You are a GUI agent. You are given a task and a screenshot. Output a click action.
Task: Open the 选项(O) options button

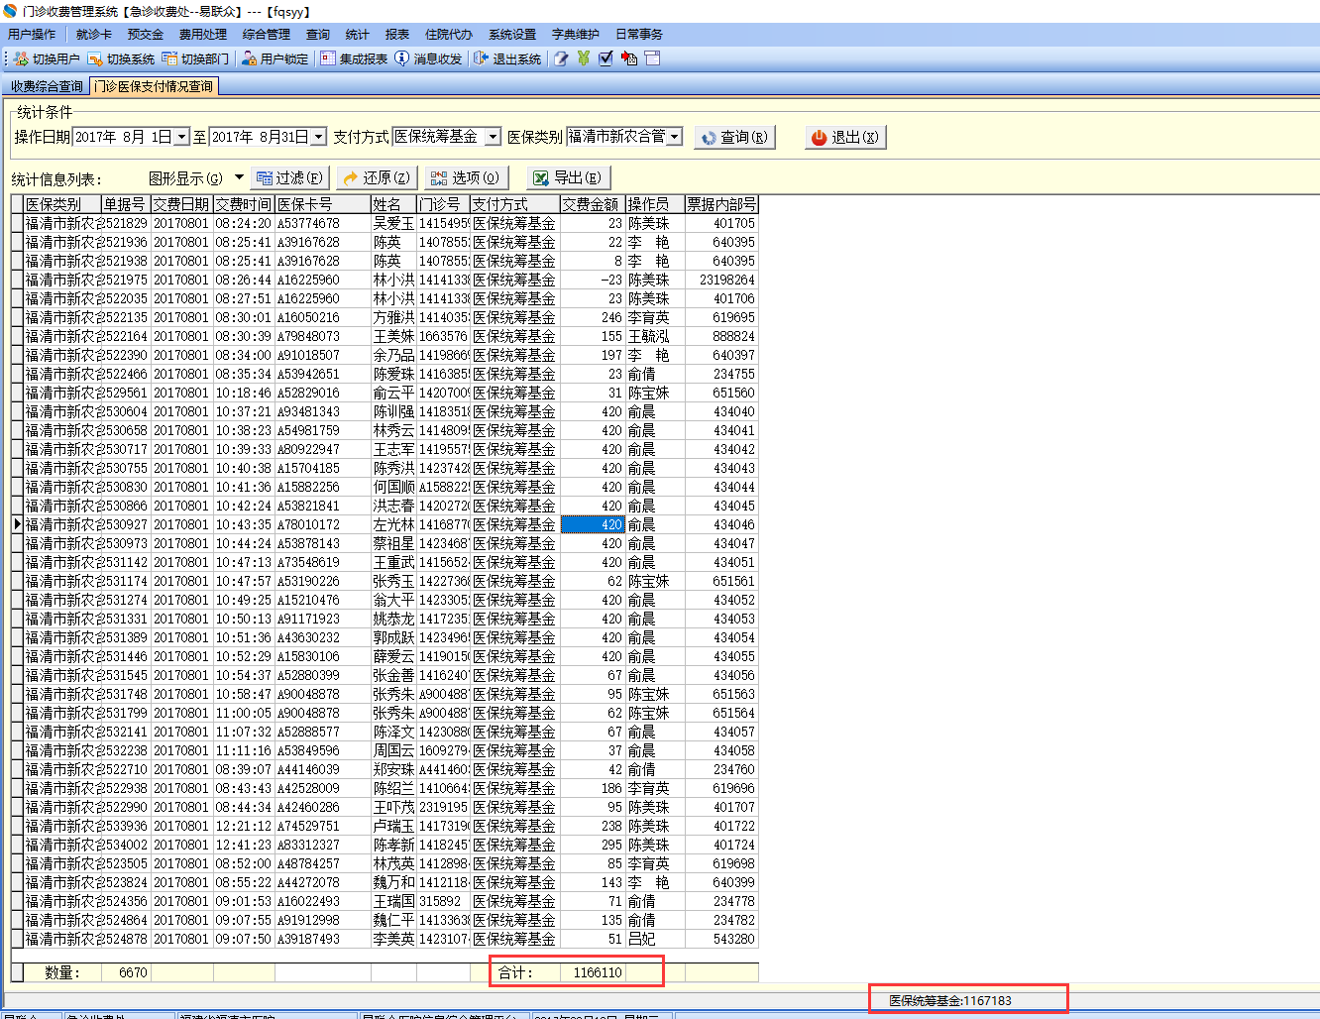466,177
